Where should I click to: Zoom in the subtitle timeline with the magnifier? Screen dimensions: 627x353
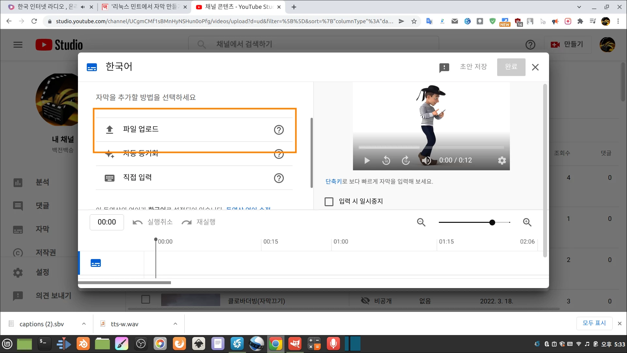coord(528,222)
